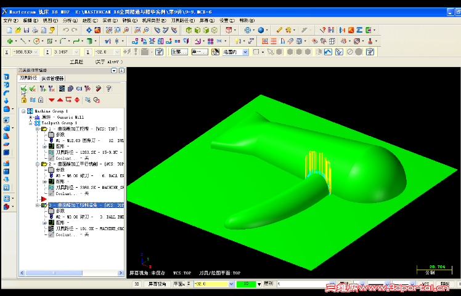Toggle toolpath display wave icon beside padlock
Image resolution: width=461 pixels, height=296 pixels.
point(32,100)
